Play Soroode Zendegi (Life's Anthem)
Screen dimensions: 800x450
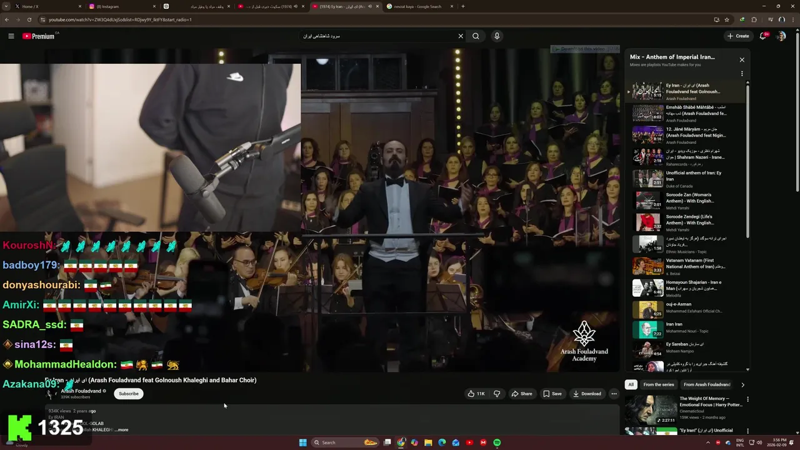(686, 222)
